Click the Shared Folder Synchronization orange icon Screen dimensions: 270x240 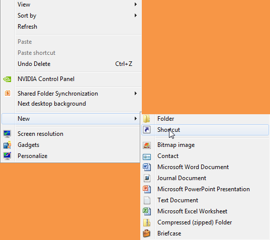(x=8, y=94)
